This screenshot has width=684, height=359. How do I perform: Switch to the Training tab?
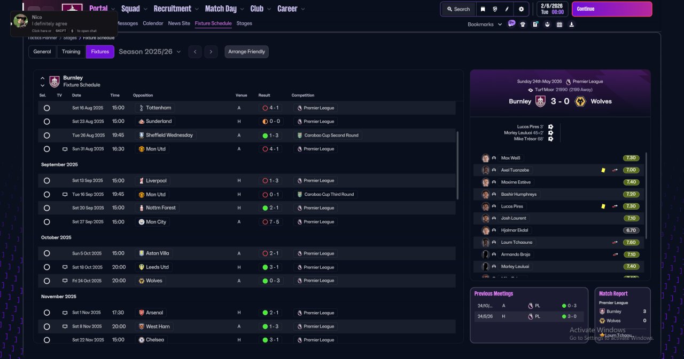point(71,52)
